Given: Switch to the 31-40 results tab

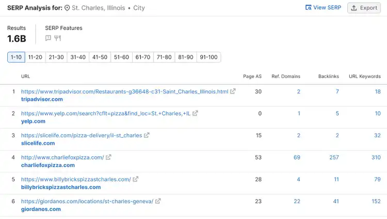Looking at the screenshot, I should (78, 57).
